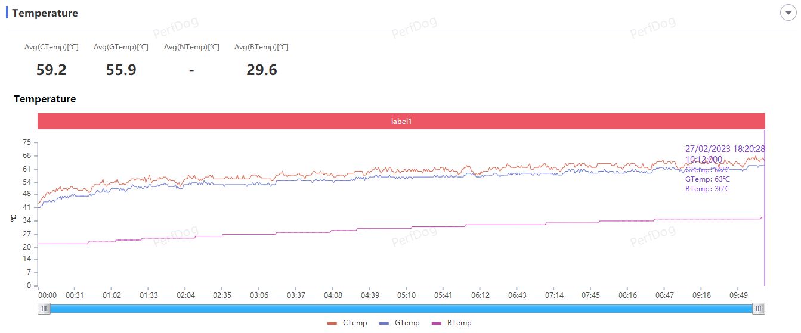Click the 05:10 tick on time axis
Image resolution: width=801 pixels, height=333 pixels.
click(406, 295)
